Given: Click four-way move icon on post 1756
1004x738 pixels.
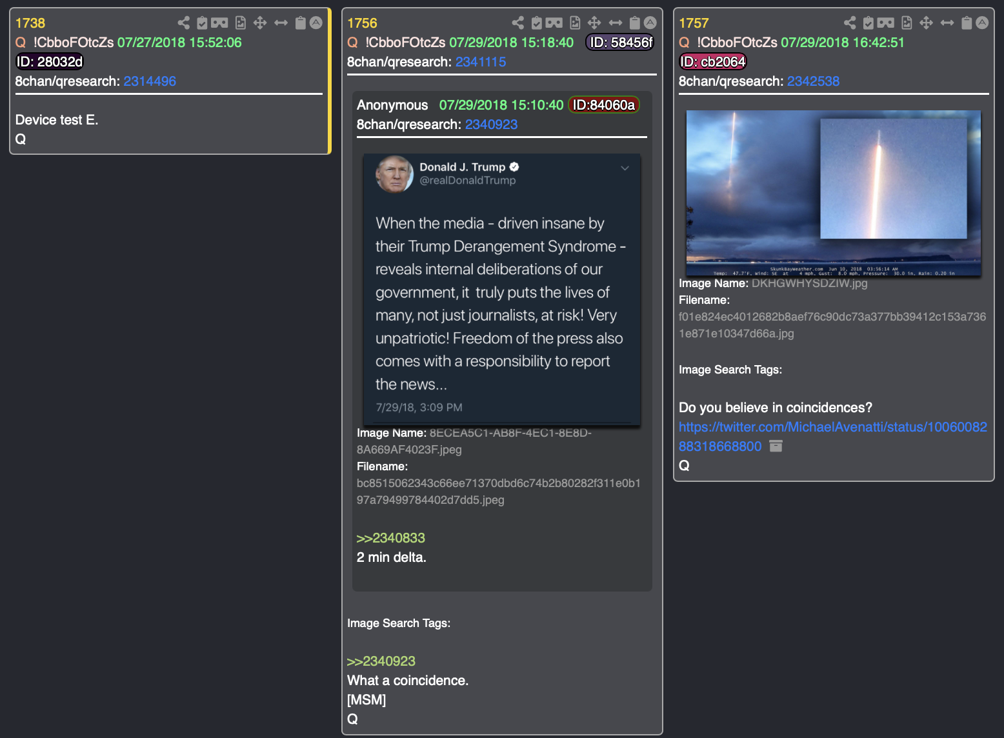Looking at the screenshot, I should (594, 23).
